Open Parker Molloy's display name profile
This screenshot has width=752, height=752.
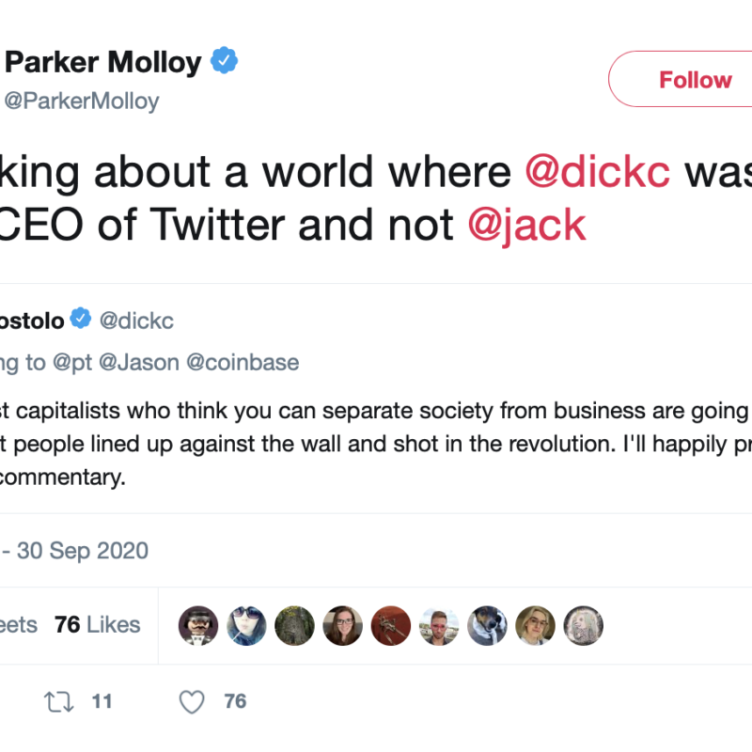pyautogui.click(x=103, y=63)
